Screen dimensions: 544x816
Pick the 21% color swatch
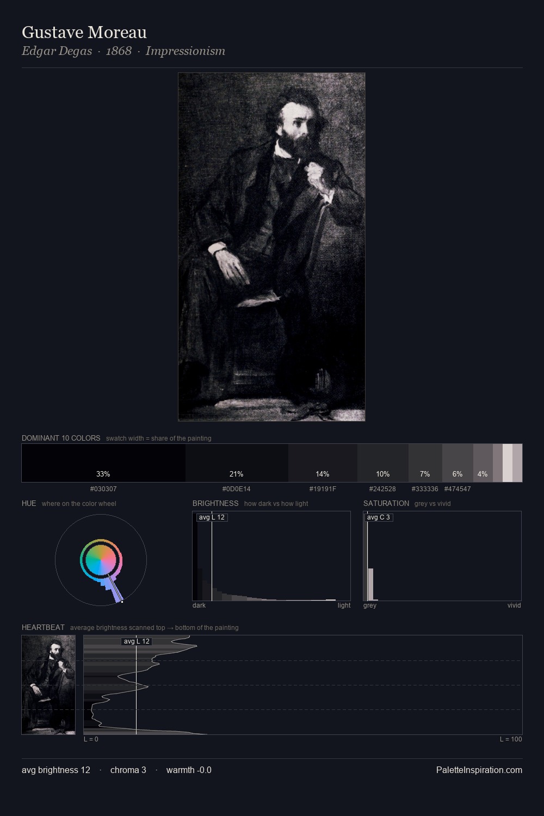[x=237, y=463]
